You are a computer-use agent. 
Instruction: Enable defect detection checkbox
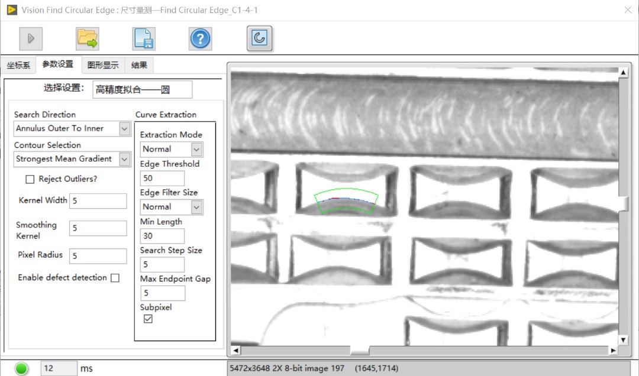[115, 278]
